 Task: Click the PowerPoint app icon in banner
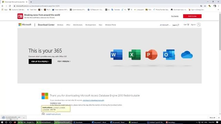(x=152, y=55)
